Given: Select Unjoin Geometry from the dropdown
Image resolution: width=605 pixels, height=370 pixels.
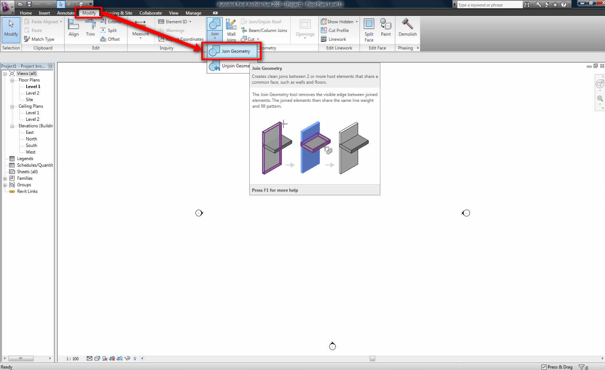Looking at the screenshot, I should point(229,66).
